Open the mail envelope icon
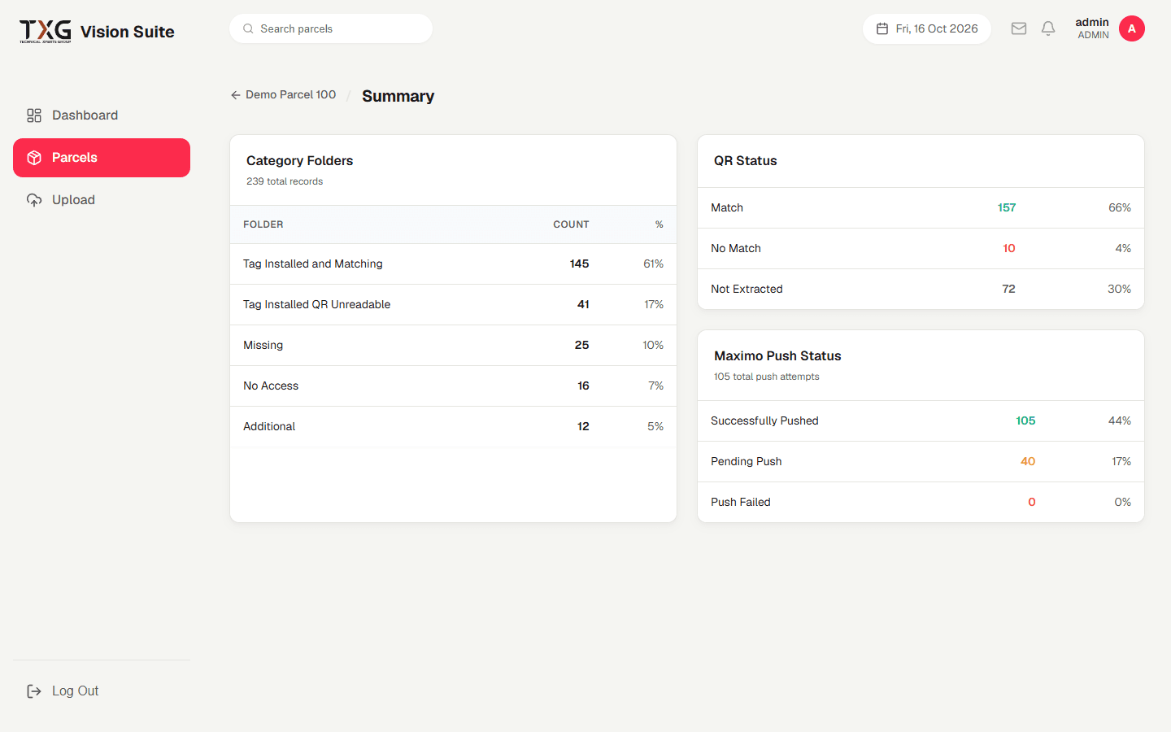The height and width of the screenshot is (732, 1171). [x=1019, y=28]
